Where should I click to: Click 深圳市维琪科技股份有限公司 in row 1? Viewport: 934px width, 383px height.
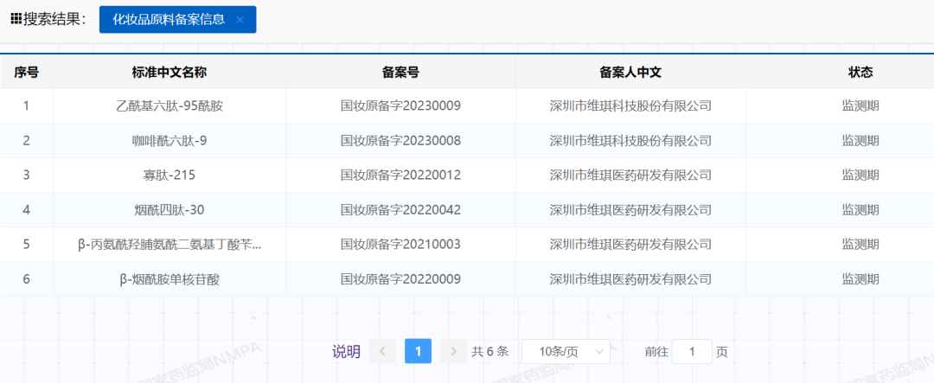(630, 106)
